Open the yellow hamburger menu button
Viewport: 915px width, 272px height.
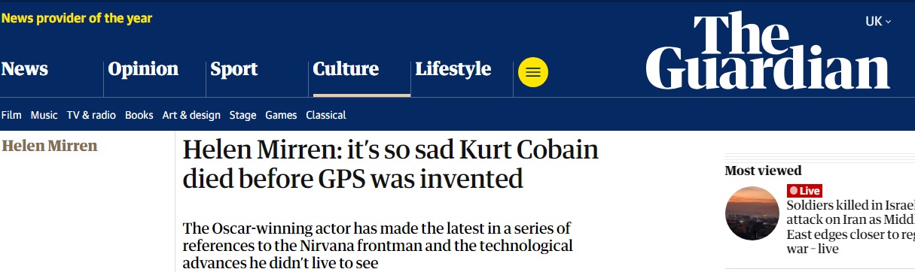click(x=533, y=72)
